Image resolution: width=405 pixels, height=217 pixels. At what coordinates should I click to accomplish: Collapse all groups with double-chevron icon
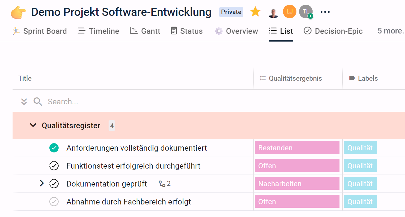(24, 102)
